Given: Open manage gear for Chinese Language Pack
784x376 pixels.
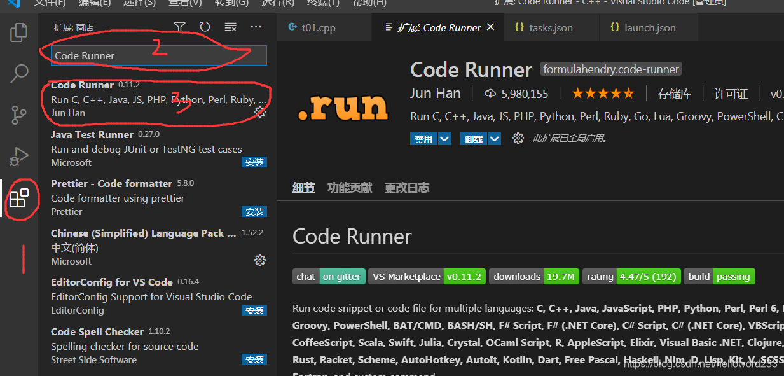Looking at the screenshot, I should [x=259, y=260].
